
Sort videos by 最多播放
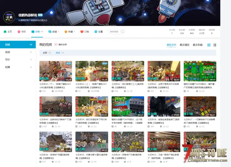184,45
